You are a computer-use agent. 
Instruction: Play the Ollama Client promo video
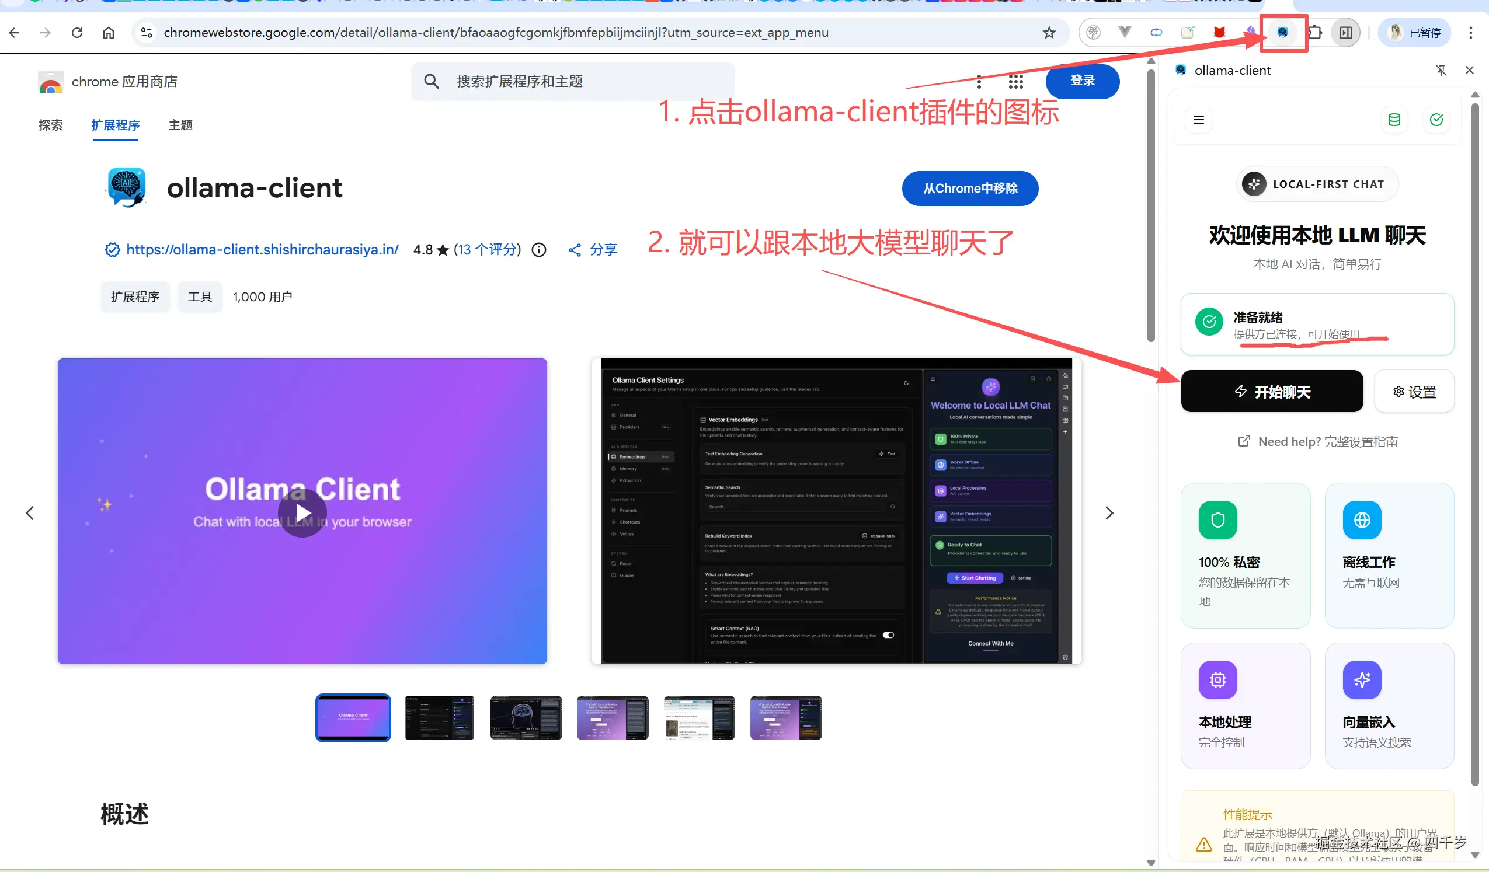[x=302, y=513]
